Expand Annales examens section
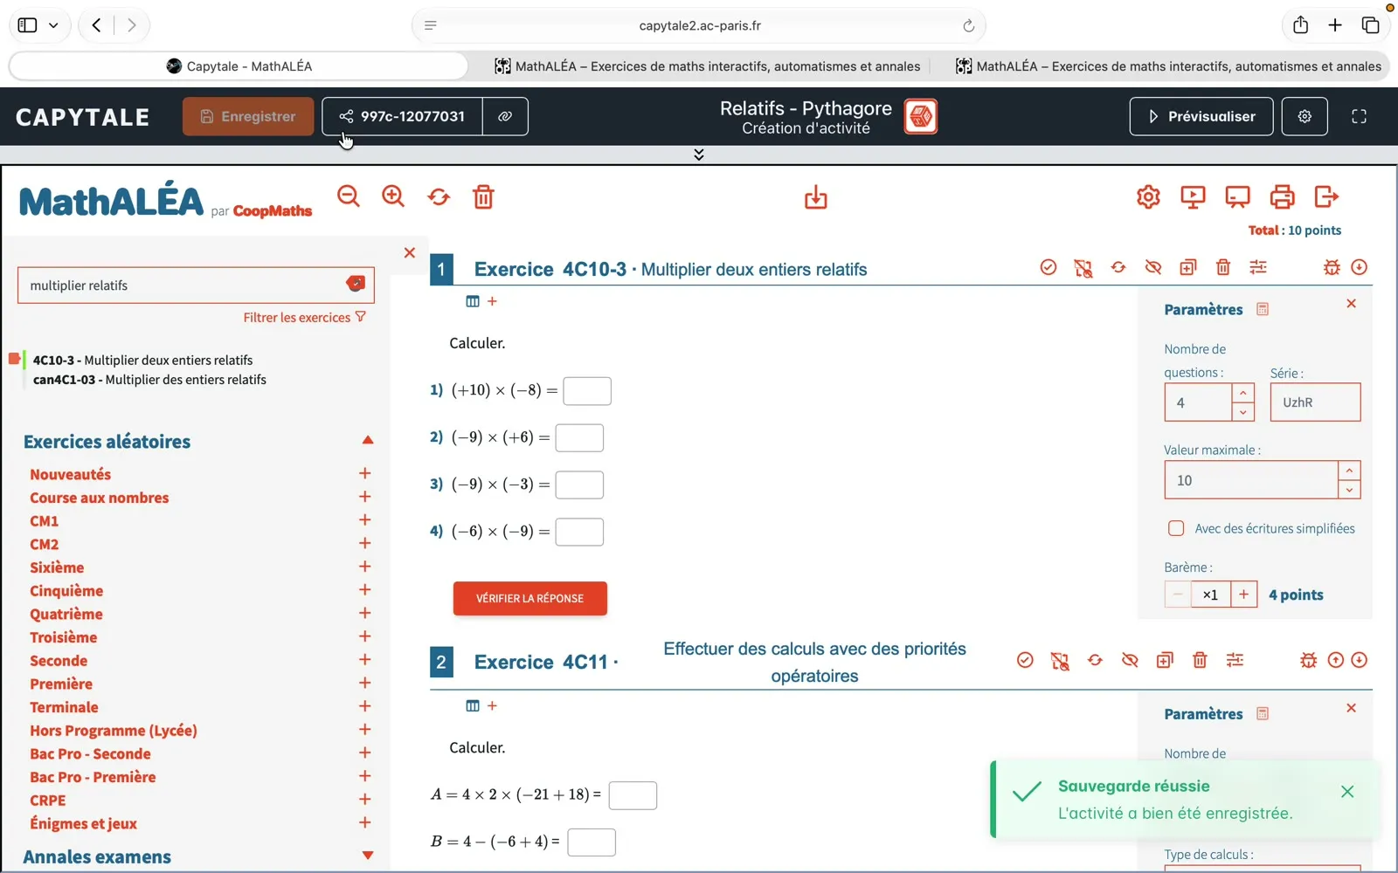 [368, 856]
